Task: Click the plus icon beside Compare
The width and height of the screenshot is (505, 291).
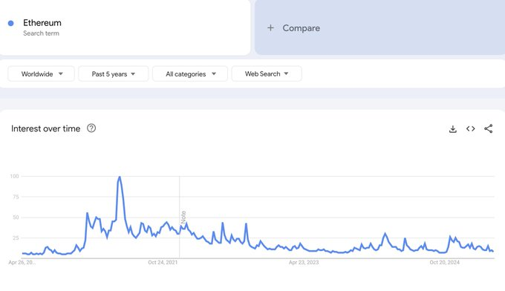Action: [x=270, y=28]
